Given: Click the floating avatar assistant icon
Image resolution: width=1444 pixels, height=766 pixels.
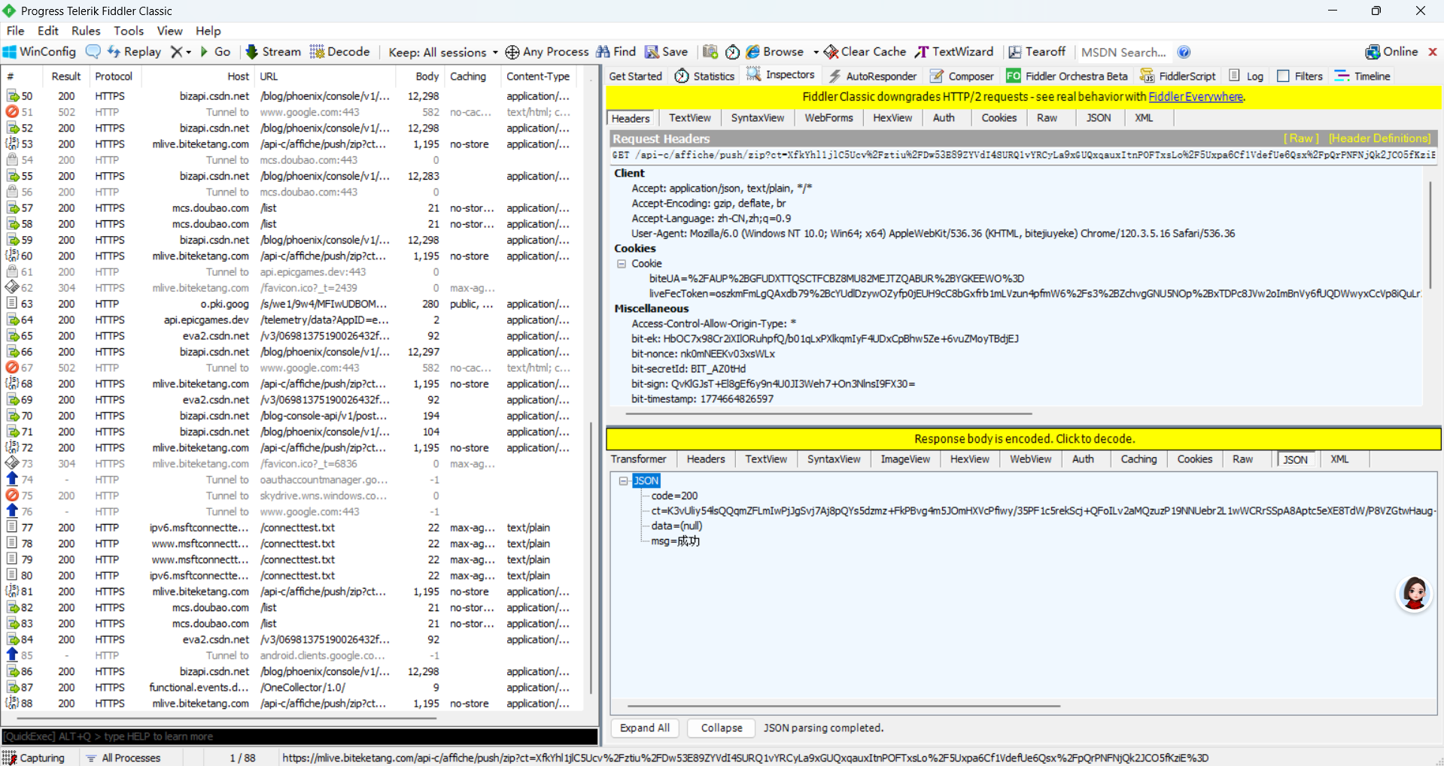Looking at the screenshot, I should point(1414,594).
